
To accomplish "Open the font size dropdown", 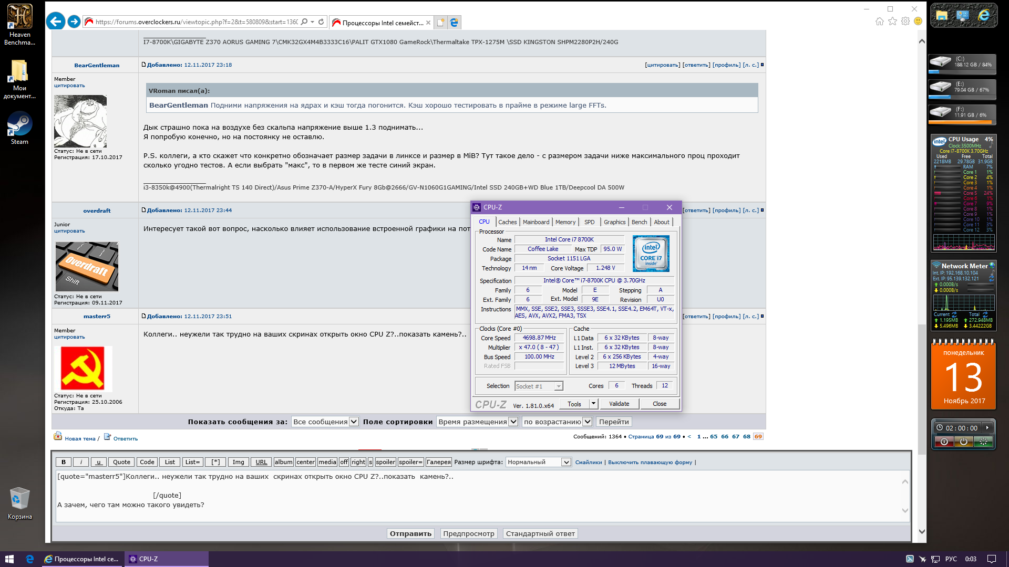I will tap(538, 462).
